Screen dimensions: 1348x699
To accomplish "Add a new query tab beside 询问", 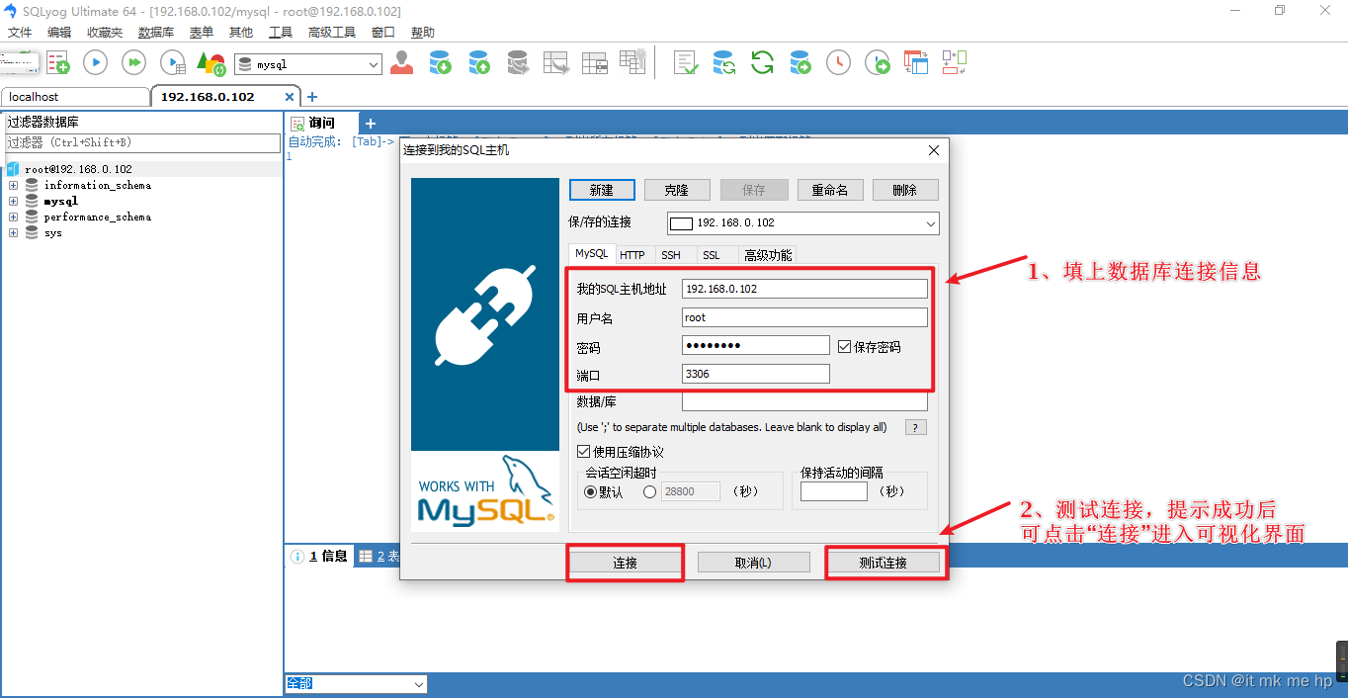I will coord(371,124).
